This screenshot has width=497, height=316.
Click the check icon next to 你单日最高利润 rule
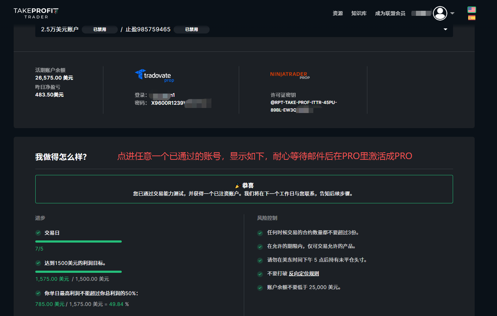coord(38,293)
